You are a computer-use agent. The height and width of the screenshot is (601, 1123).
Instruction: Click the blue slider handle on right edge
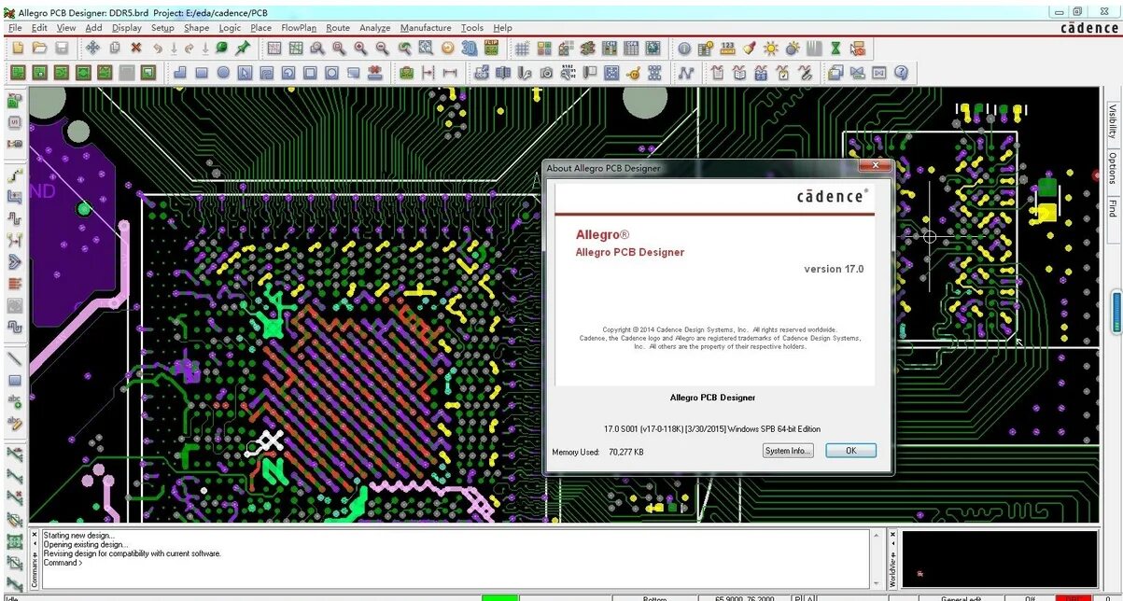click(x=1116, y=313)
